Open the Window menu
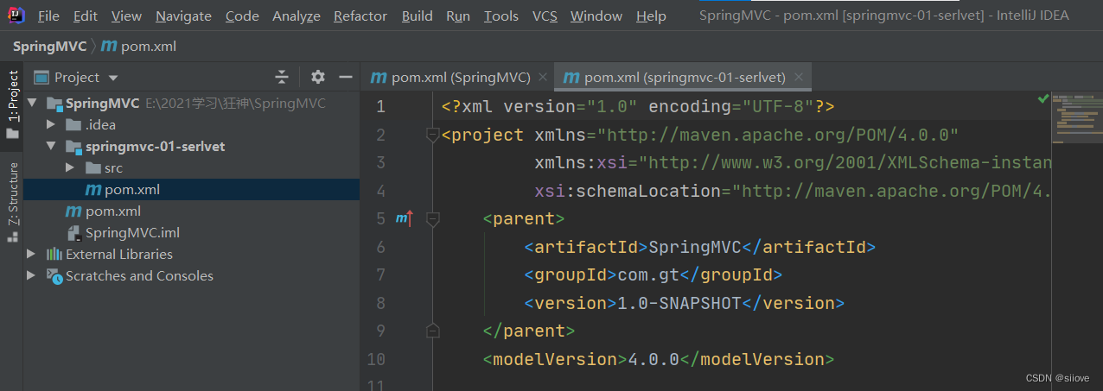1103x391 pixels. [596, 16]
